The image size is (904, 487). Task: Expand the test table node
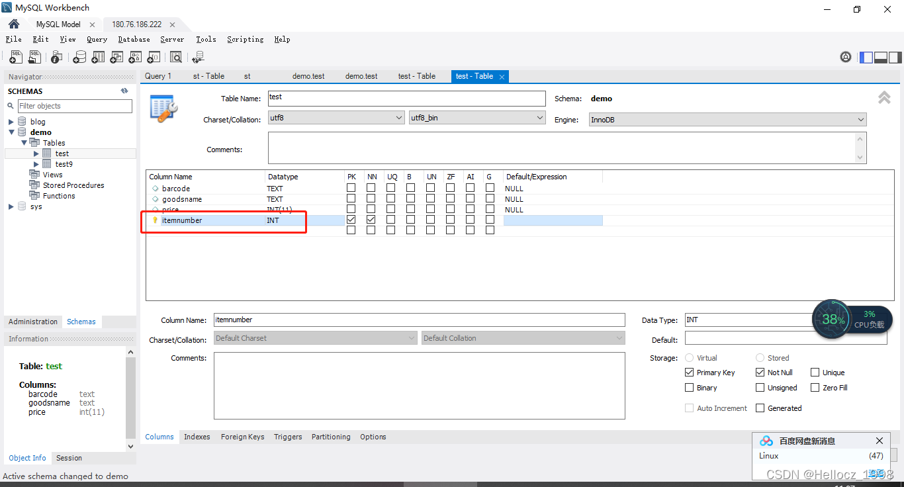point(36,154)
